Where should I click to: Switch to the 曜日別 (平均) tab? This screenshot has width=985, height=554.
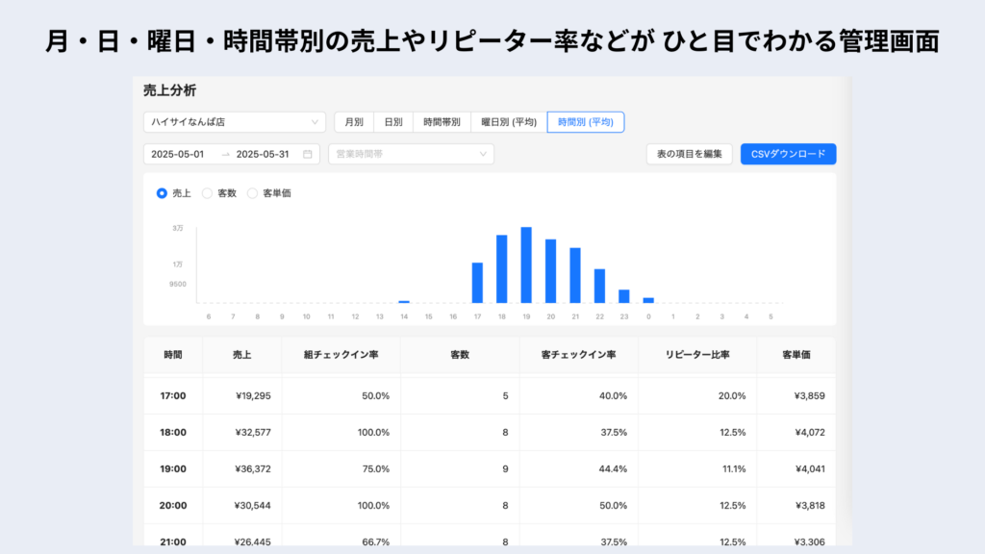point(507,121)
